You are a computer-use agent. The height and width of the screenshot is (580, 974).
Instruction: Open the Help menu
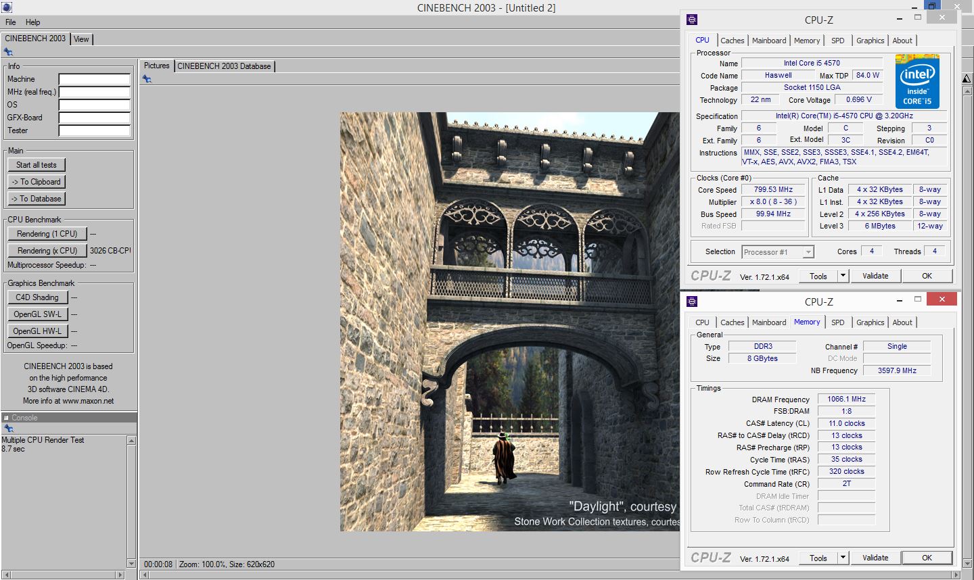32,22
